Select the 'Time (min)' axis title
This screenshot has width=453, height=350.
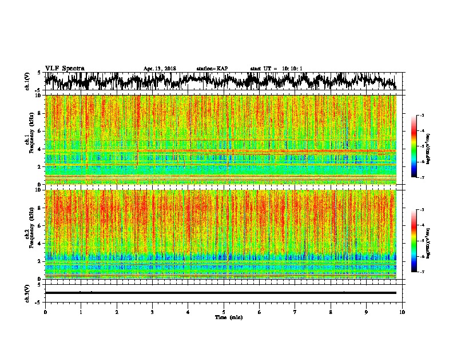[229, 317]
